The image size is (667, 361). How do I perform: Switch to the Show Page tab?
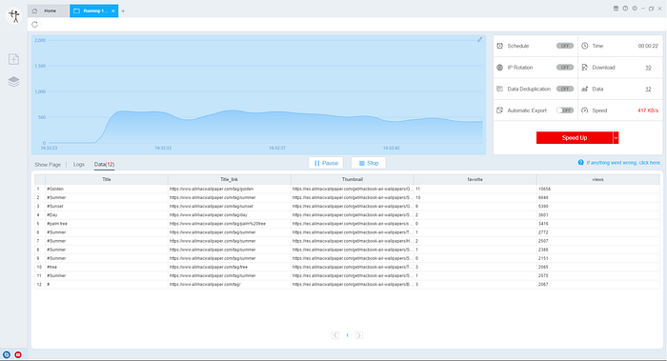pos(48,165)
